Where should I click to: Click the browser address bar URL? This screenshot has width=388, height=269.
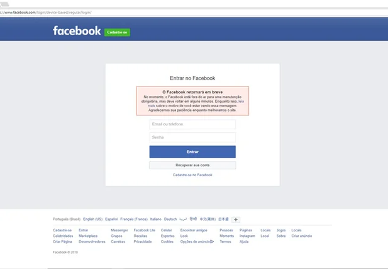click(47, 13)
